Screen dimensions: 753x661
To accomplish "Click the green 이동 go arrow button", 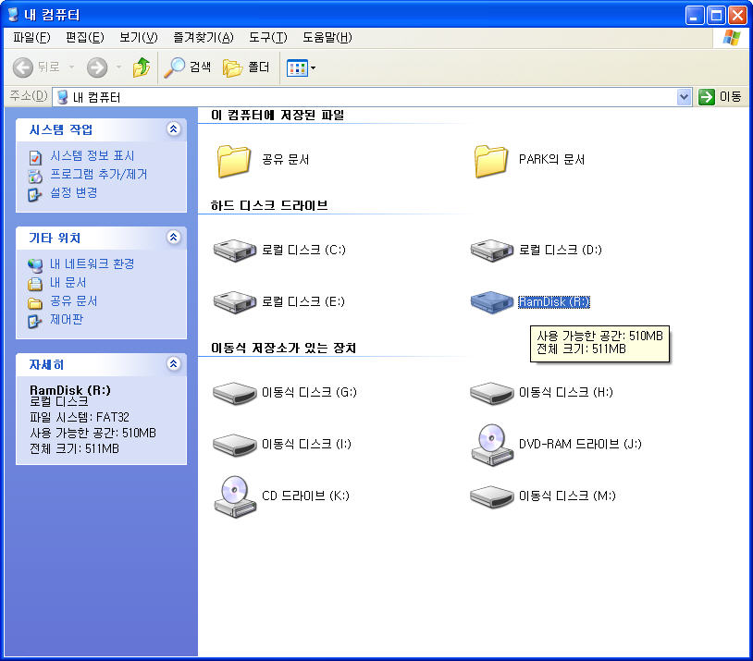I will (x=707, y=97).
